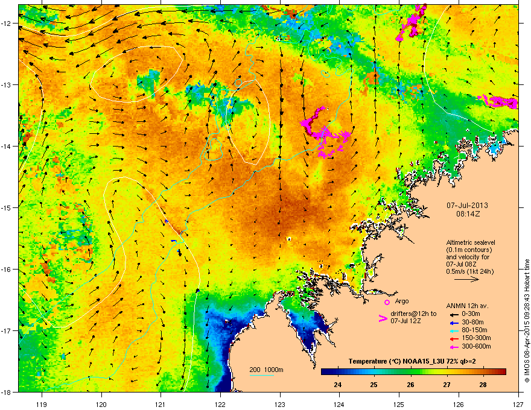This screenshot has width=531, height=410.
Task: Click the 'drifters@12h to' legend label
Action: tap(413, 314)
